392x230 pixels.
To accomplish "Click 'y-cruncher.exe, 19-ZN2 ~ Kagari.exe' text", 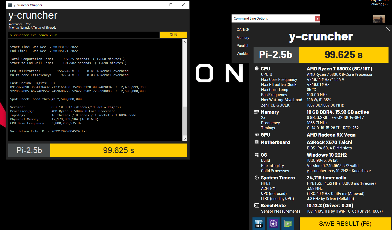I will click(339, 171).
